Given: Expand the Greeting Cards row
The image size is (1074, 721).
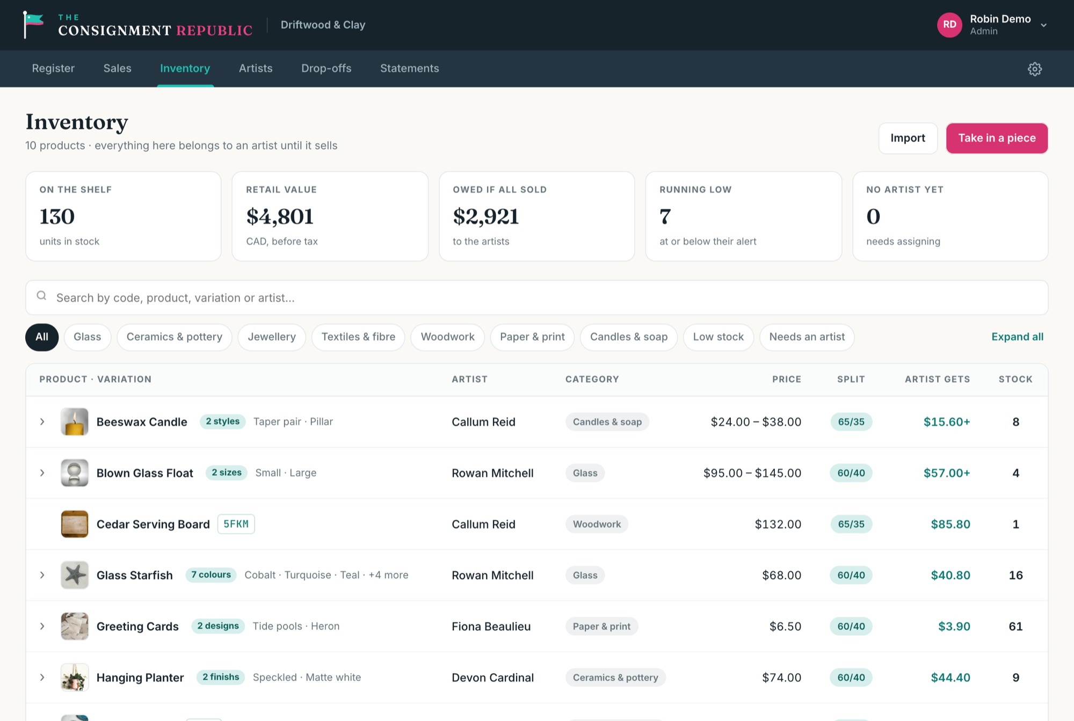Looking at the screenshot, I should pyautogui.click(x=42, y=626).
